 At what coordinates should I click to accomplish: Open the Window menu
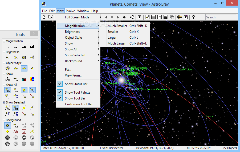[x=83, y=11]
